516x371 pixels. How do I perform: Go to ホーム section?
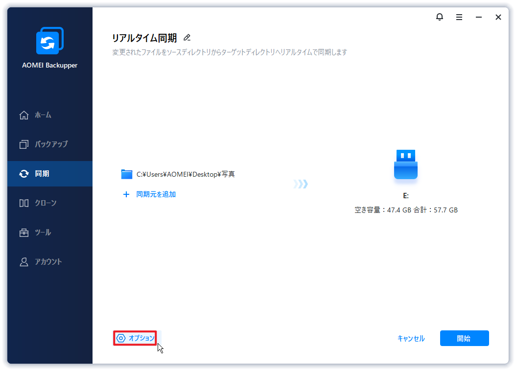pos(43,115)
